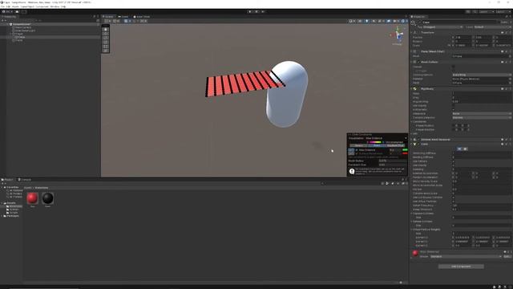Screen dimensions: 513x289
Task: Toggle the Convex checkbox in Mesh Collider
Action: tap(454, 67)
